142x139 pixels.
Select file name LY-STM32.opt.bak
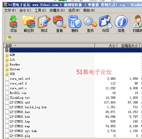point(23,131)
